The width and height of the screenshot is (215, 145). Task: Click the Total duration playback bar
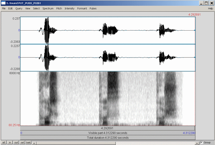[107, 138]
